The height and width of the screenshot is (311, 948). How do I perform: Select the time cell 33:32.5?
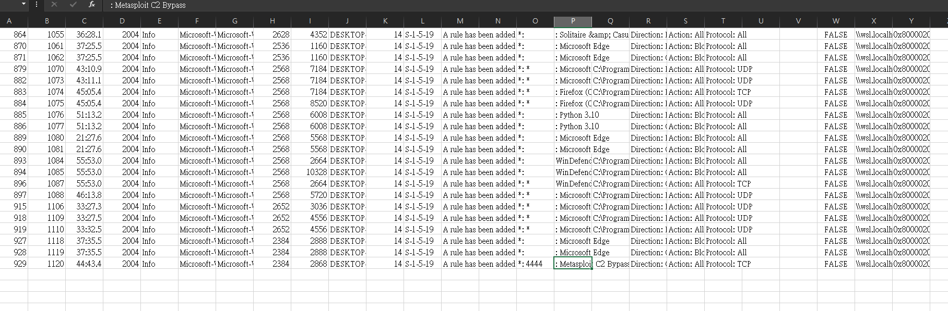pos(85,229)
